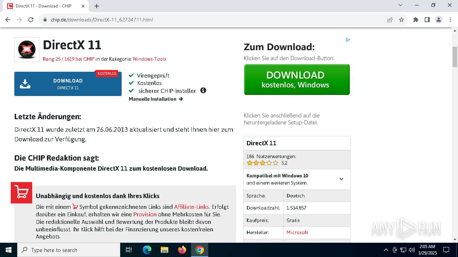
Task: Click the blue DOWNLOAD DirectX 11 button
Action: (68, 84)
